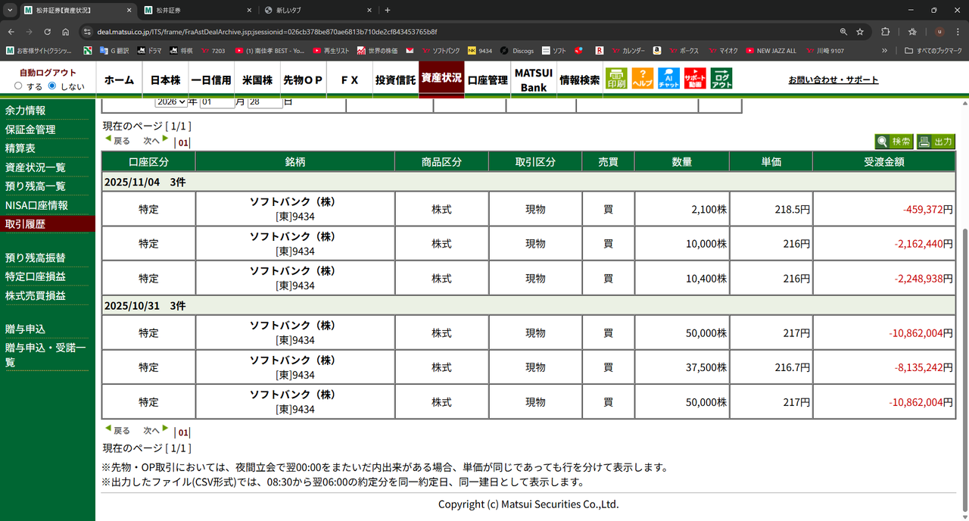Click the address bar URL
969x521 pixels.
pos(266,32)
